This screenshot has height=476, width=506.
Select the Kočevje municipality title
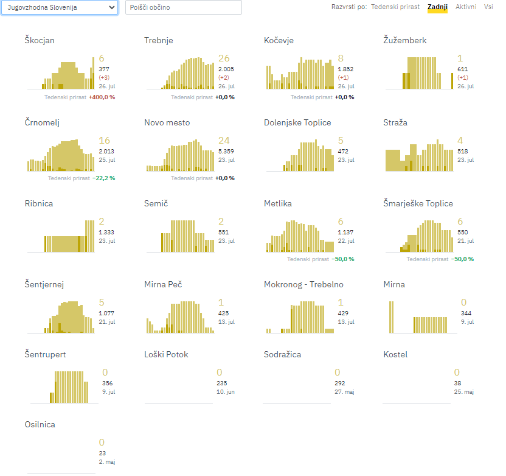(x=279, y=40)
